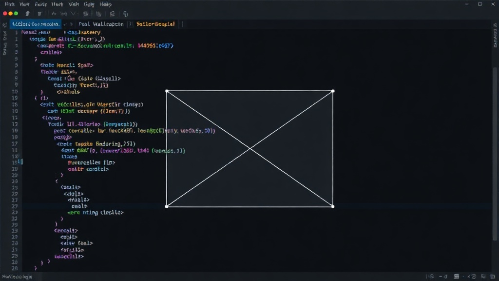The width and height of the screenshot is (499, 281).
Task: Click the green window control dot
Action: tap(16, 14)
